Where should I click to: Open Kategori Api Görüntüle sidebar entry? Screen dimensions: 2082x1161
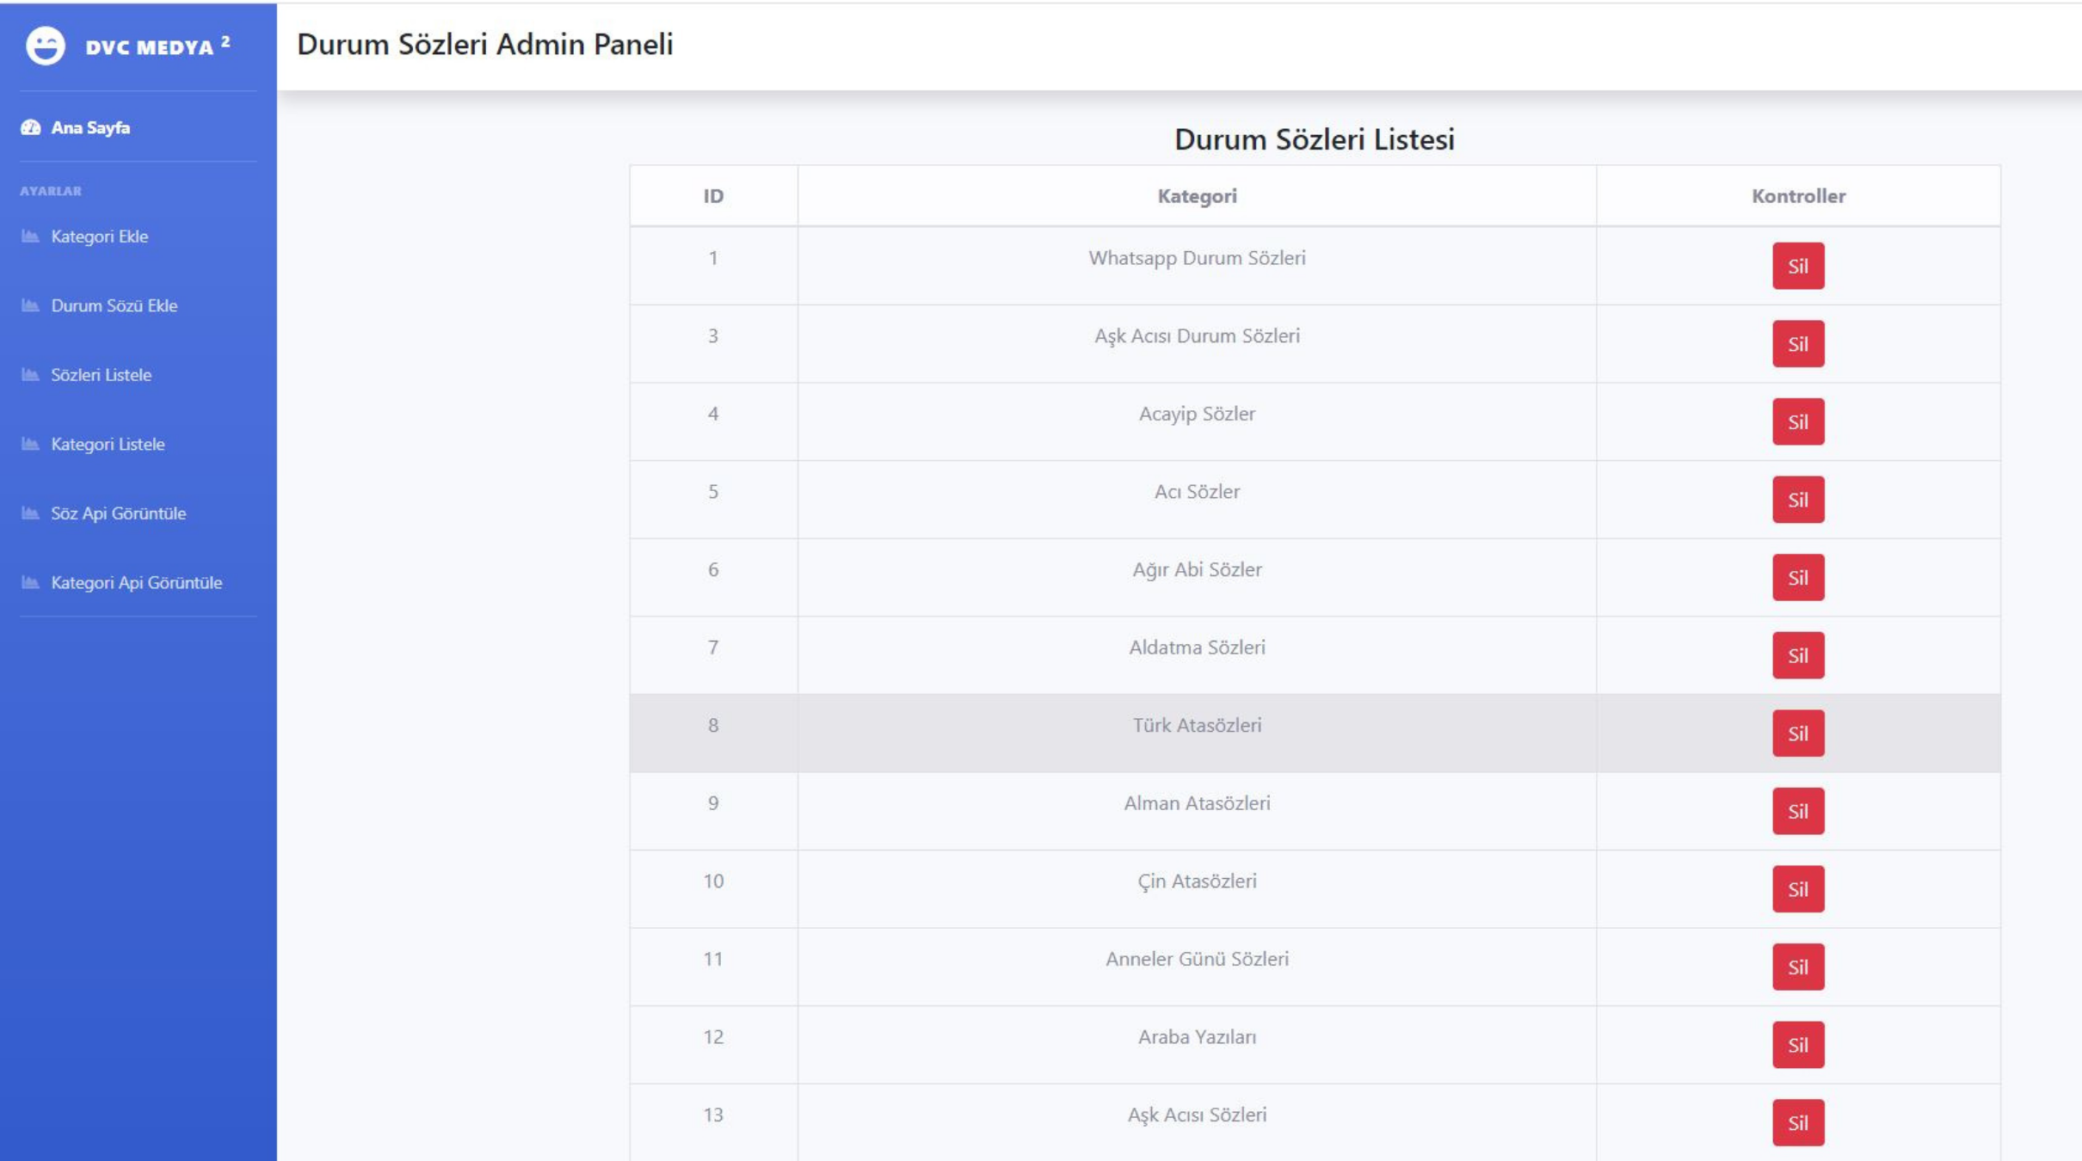pos(137,582)
